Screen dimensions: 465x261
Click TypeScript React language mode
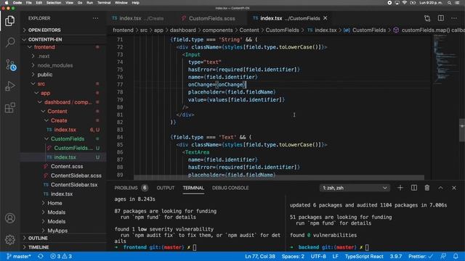tap(364, 256)
